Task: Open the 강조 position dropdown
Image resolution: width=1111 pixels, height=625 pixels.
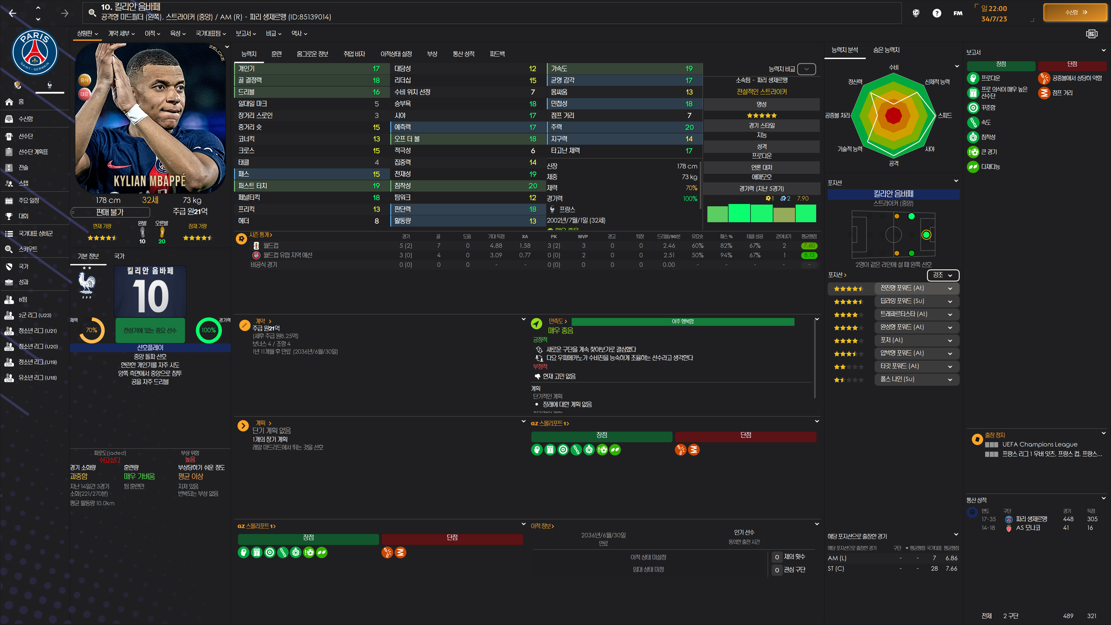Action: coord(943,275)
